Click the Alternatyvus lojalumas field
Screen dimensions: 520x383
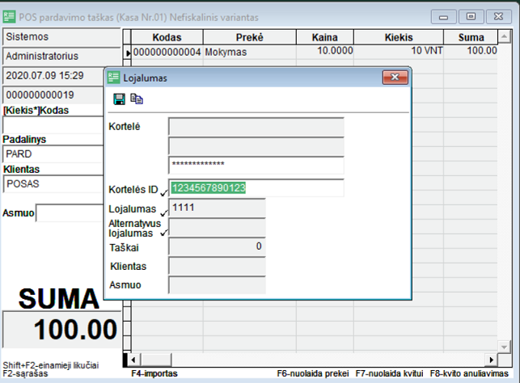coord(217,227)
